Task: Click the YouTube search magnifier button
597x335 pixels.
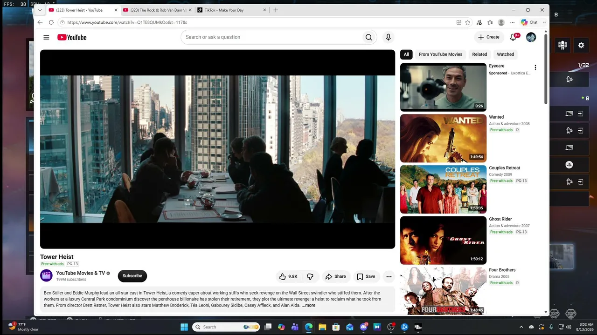Action: [368, 37]
